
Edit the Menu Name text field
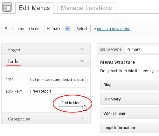[x=142, y=49]
